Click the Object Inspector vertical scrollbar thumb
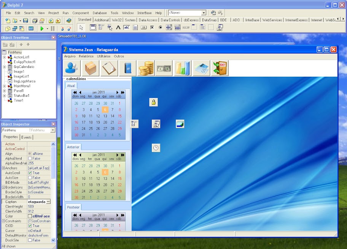Viewport: 347px width, 249px height. pyautogui.click(x=53, y=163)
